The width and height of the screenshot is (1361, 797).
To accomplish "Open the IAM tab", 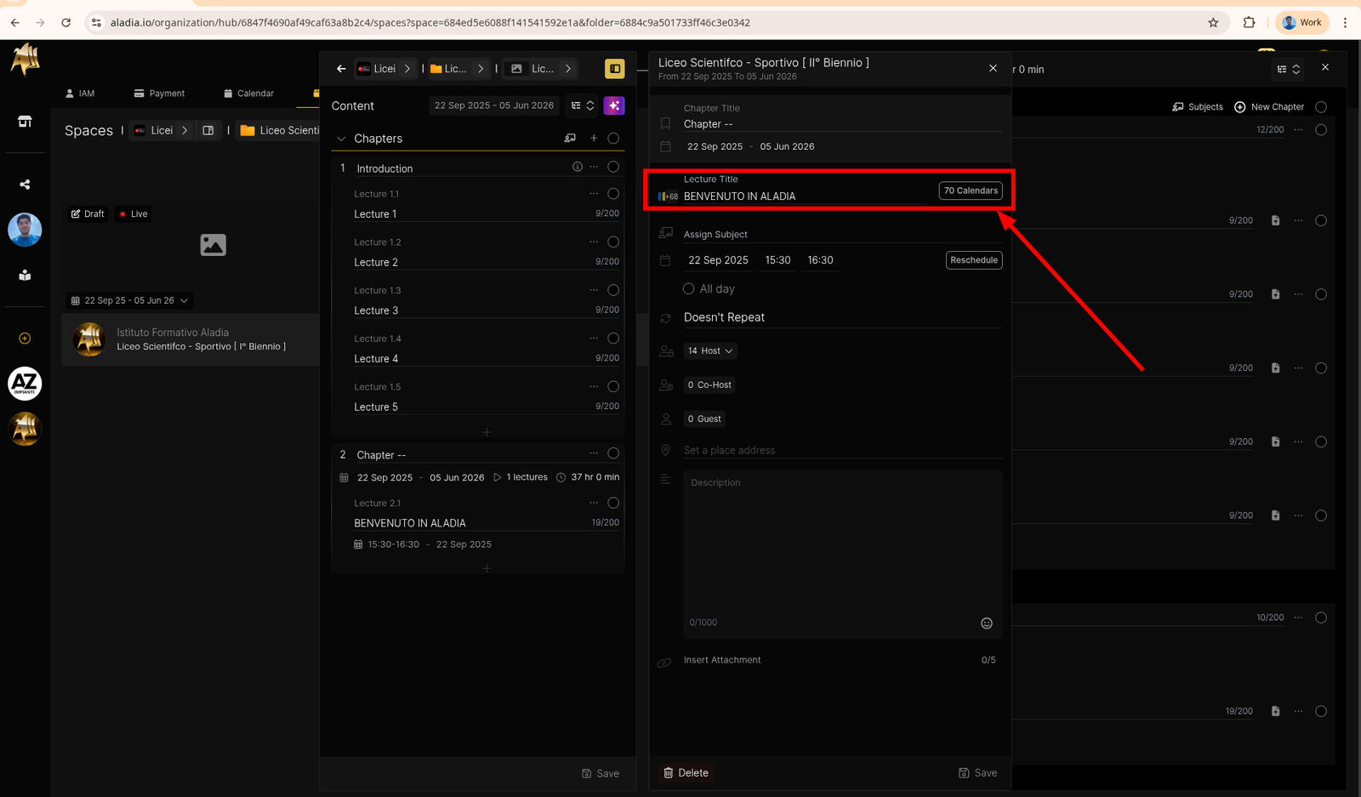I will click(x=80, y=94).
